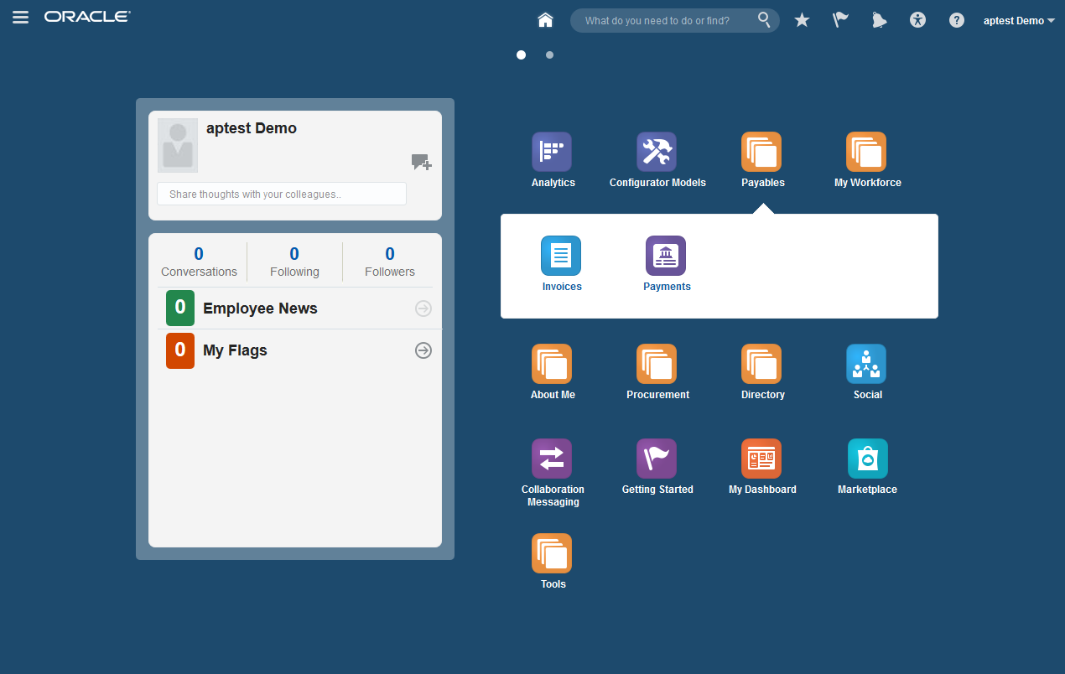The width and height of the screenshot is (1065, 674).
Task: Open the Notifications bell icon
Action: [879, 20]
